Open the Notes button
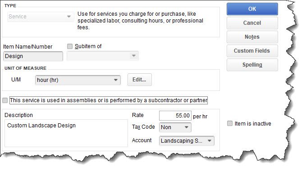The height and width of the screenshot is (171, 306). click(252, 37)
